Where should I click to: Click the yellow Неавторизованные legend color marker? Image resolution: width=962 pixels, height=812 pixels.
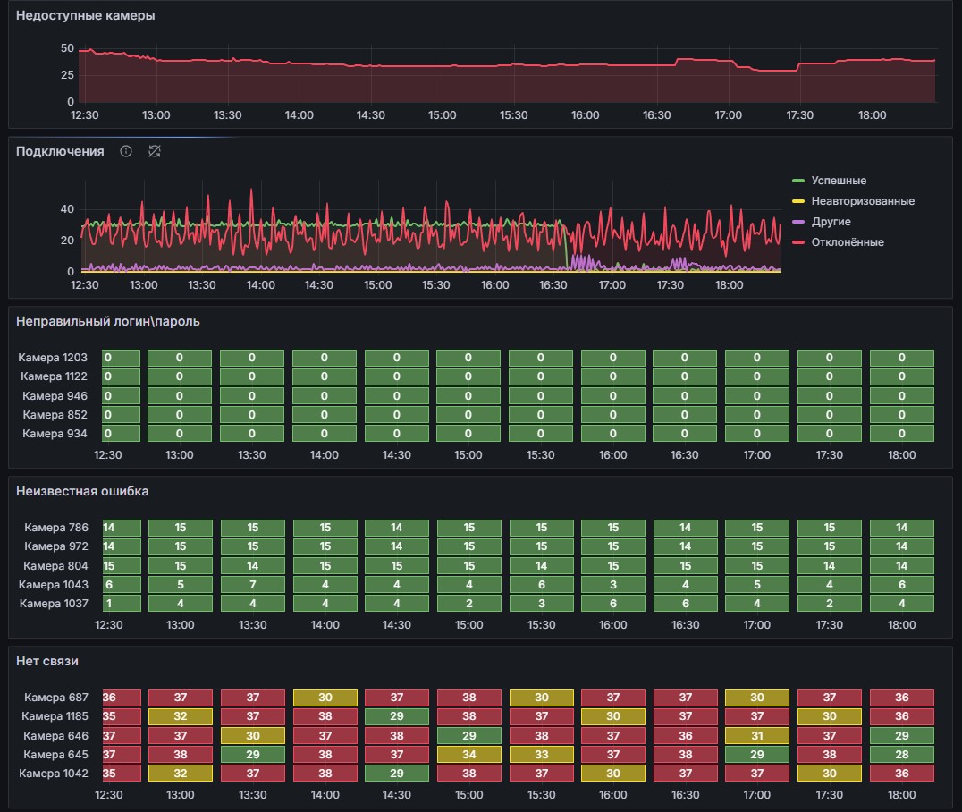tap(798, 201)
